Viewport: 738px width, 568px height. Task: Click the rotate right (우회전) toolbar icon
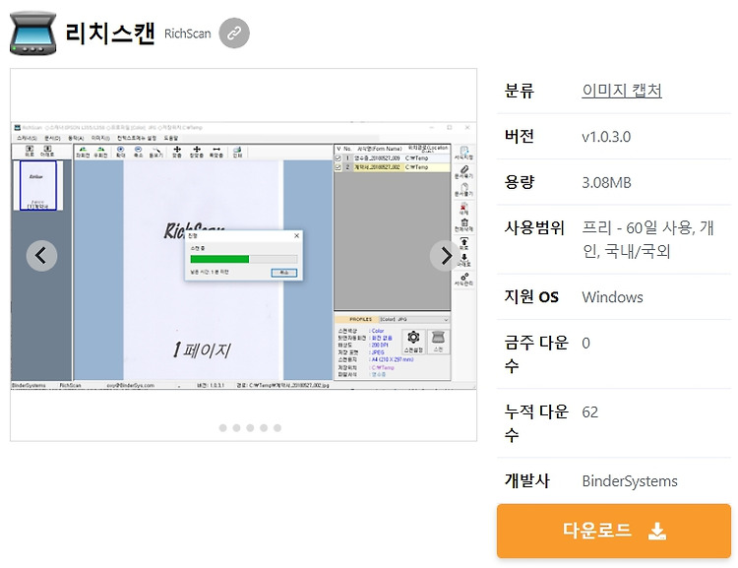click(x=100, y=152)
